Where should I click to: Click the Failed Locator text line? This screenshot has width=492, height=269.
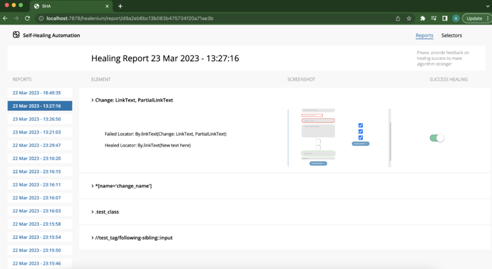point(165,134)
